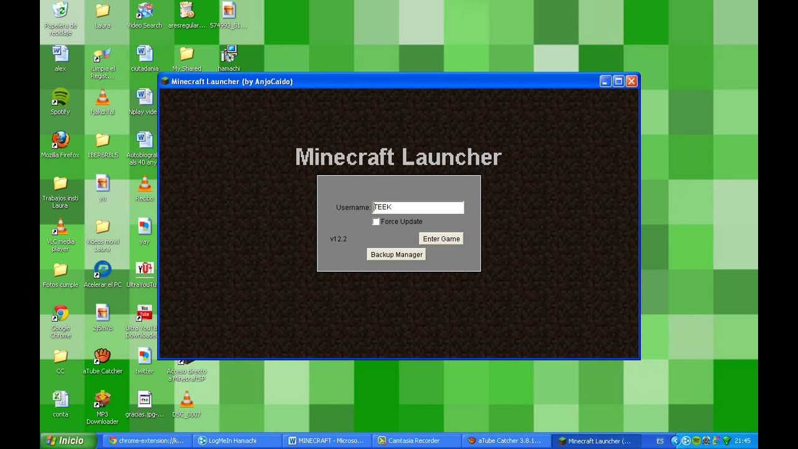Switch to MINECRAFT Microsoft Word taskbar item
Image resolution: width=798 pixels, height=449 pixels.
point(326,441)
